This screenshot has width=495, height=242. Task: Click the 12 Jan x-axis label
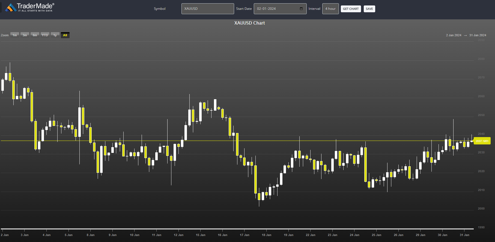[179, 235]
